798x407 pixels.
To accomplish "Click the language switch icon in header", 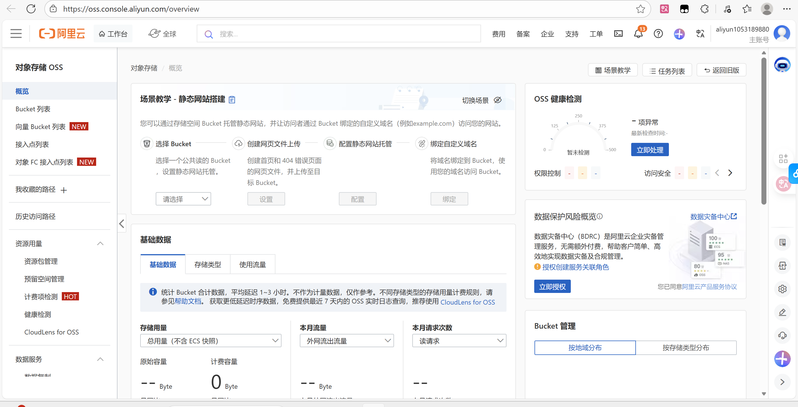I will coord(700,34).
